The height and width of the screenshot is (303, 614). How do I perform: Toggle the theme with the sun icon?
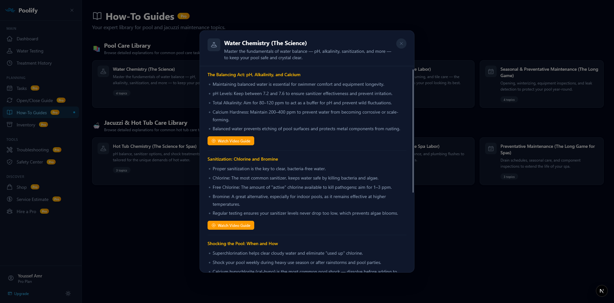pyautogui.click(x=68, y=293)
